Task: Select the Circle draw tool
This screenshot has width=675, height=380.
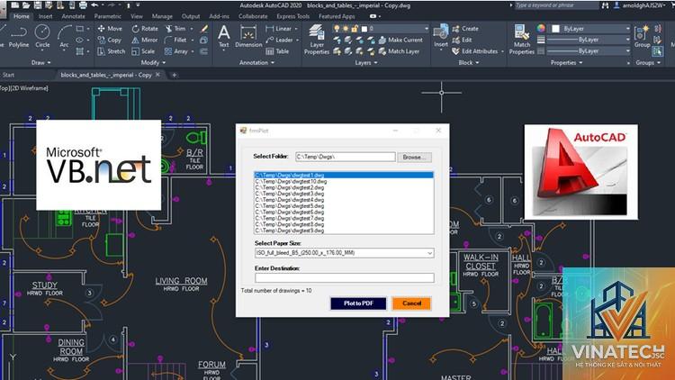Action: pos(42,36)
